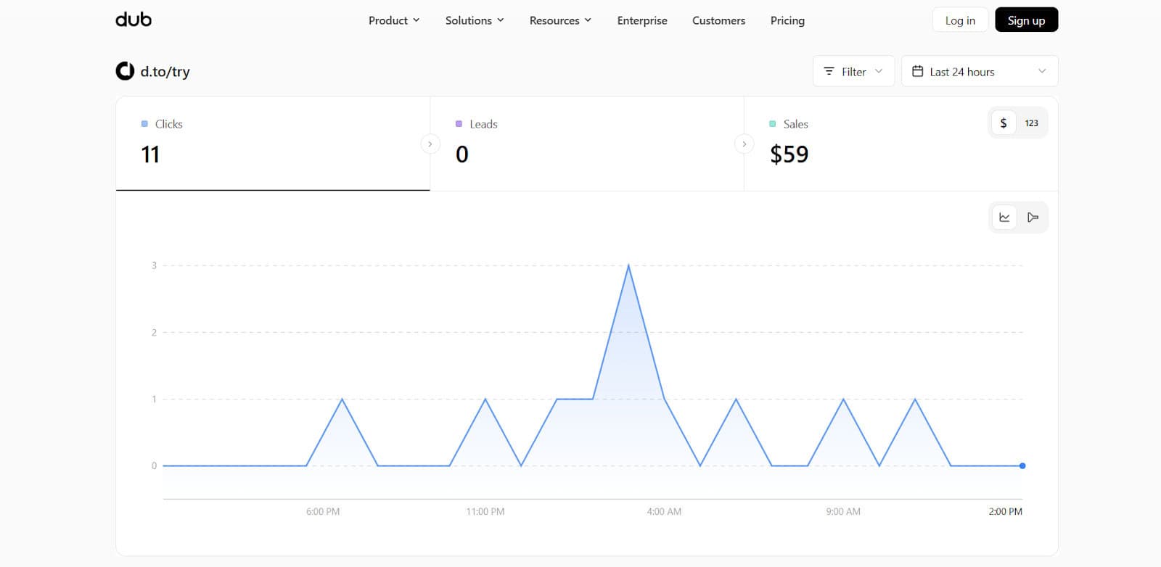Click the 11:00 PM axis label
Viewport: 1161px width, 567px height.
click(485, 511)
